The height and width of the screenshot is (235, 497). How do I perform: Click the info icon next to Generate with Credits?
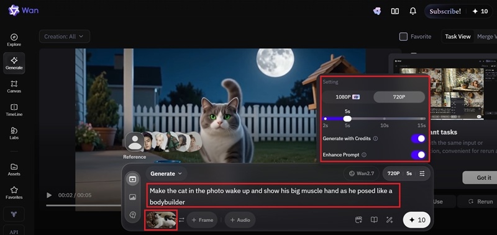(376, 138)
